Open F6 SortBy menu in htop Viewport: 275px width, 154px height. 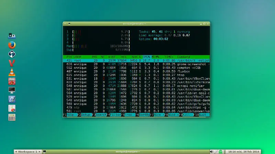point(143,115)
